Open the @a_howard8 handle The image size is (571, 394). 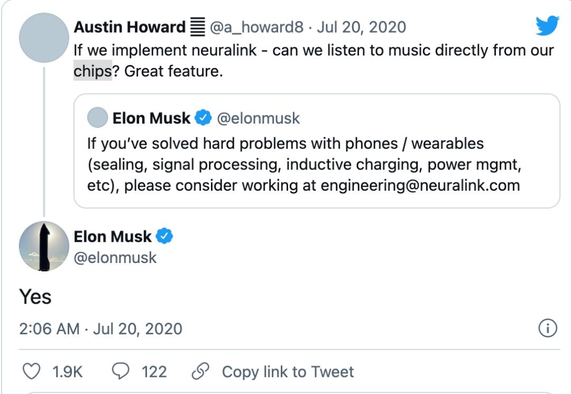click(x=257, y=27)
